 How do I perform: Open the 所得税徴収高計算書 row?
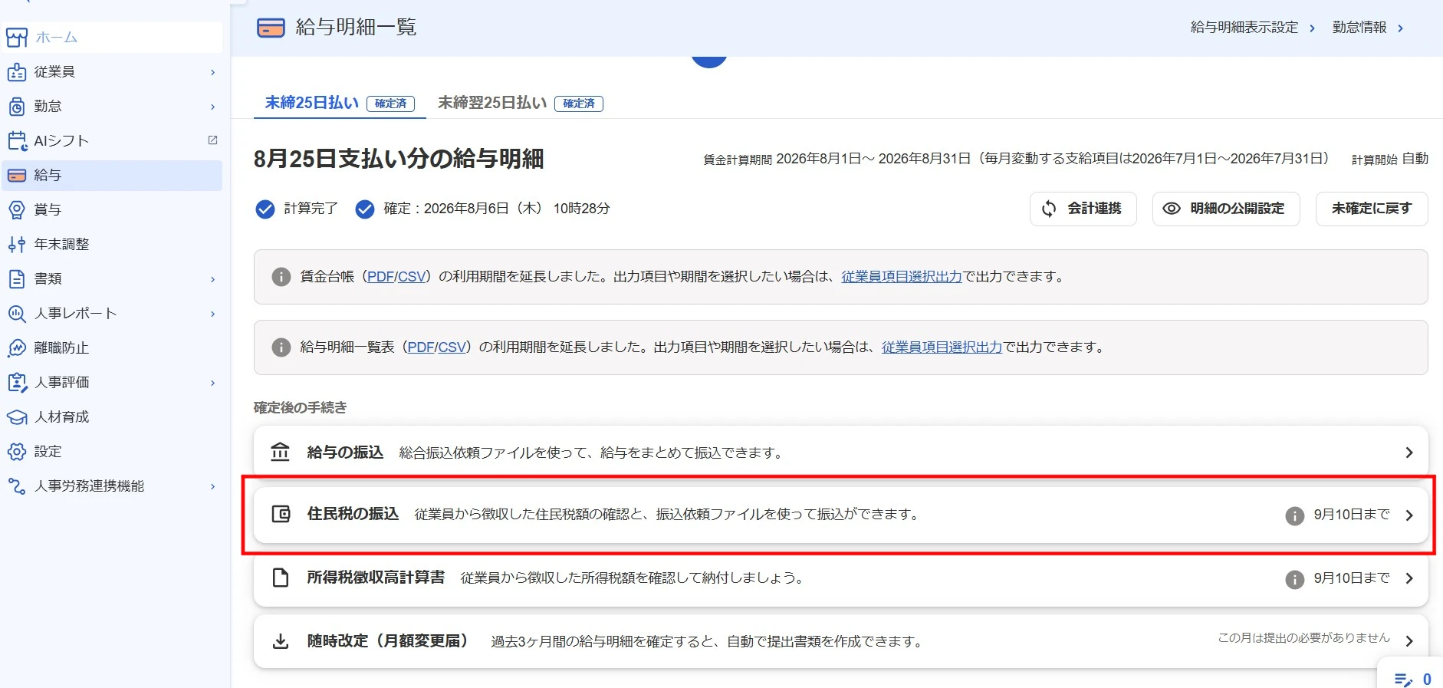point(840,578)
